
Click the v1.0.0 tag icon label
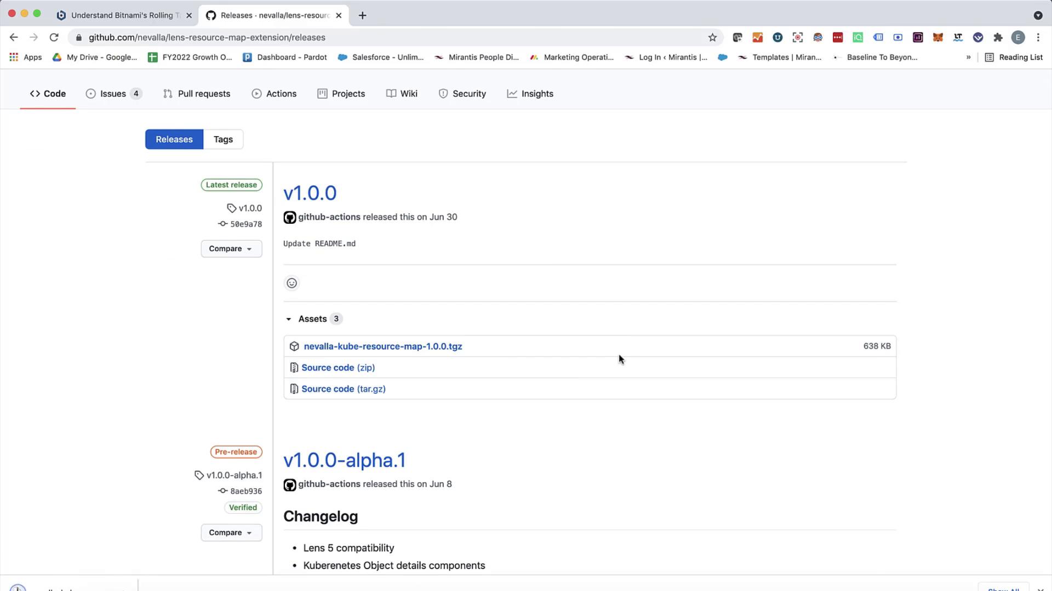pyautogui.click(x=245, y=208)
